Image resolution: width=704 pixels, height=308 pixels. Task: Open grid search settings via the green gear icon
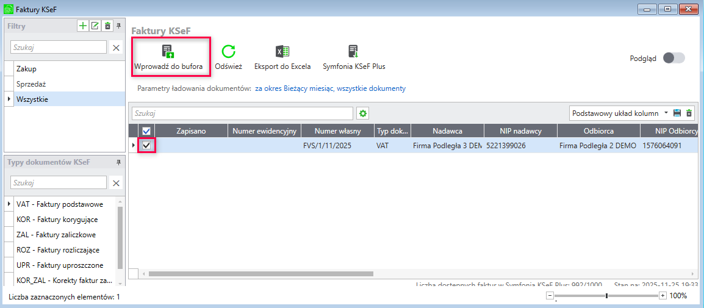click(x=364, y=113)
